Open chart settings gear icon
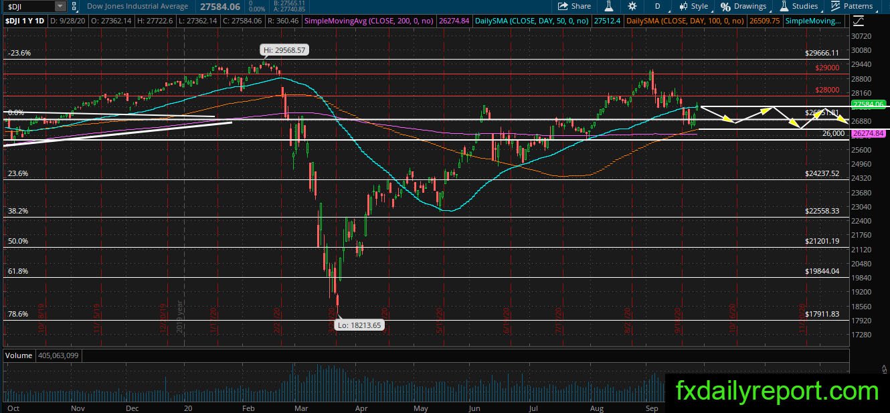This screenshot has width=890, height=413. pyautogui.click(x=632, y=6)
